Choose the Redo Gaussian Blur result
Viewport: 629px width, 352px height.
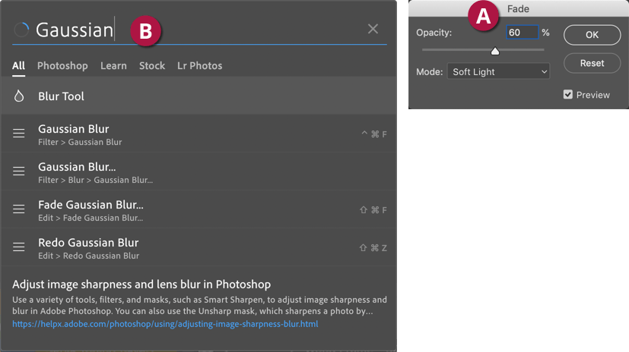coord(199,247)
